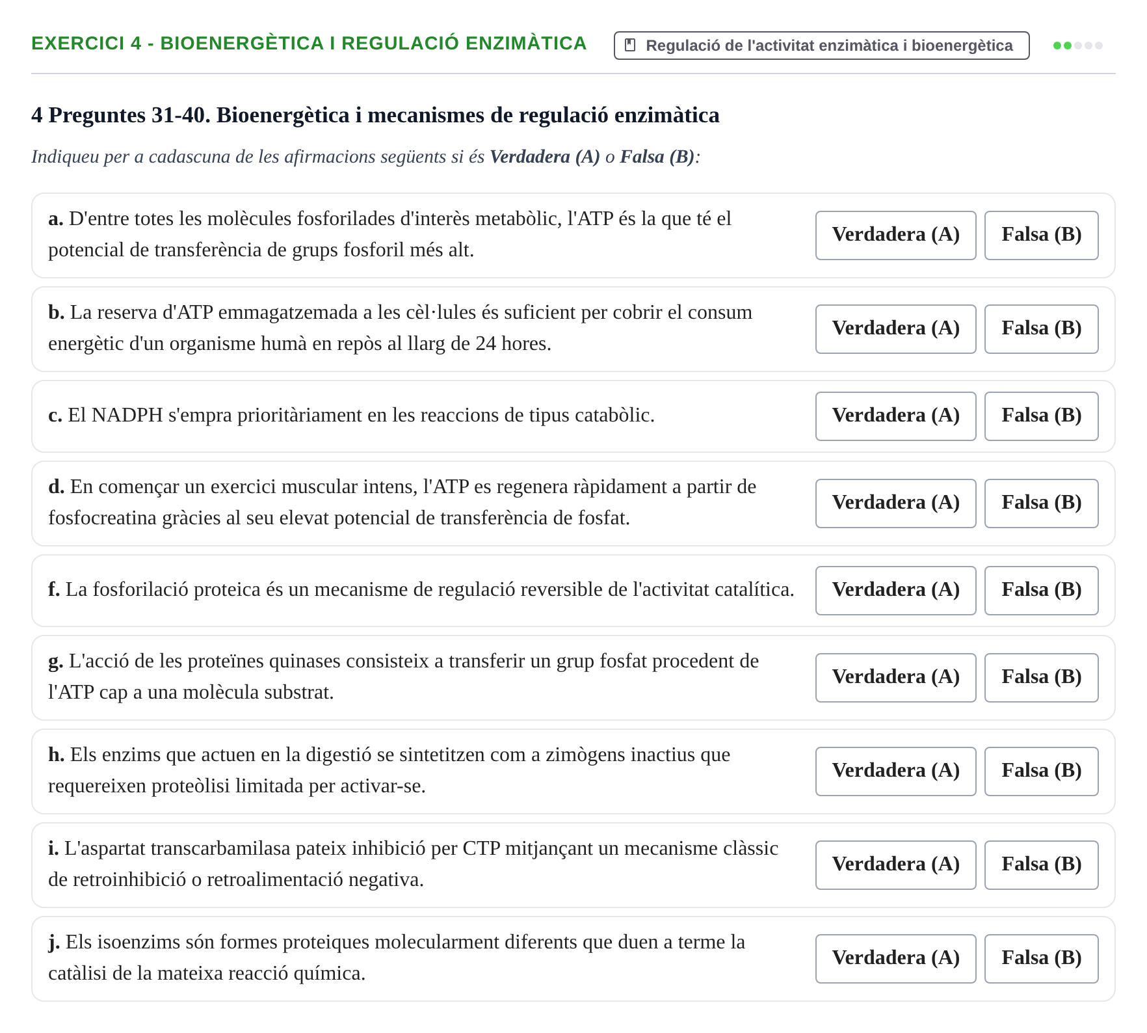Select Falsa (B) for isoenzims statement j
Screen dimensions: 1147x1033
1041,959
